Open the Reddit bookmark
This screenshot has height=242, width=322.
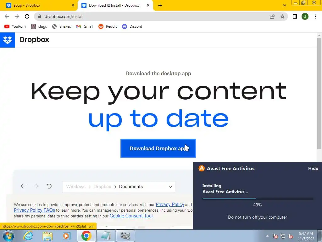tap(108, 26)
